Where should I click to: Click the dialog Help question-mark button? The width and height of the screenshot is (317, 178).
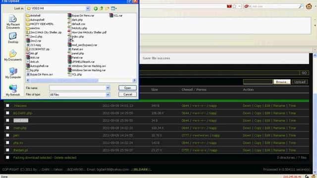pos(129,1)
